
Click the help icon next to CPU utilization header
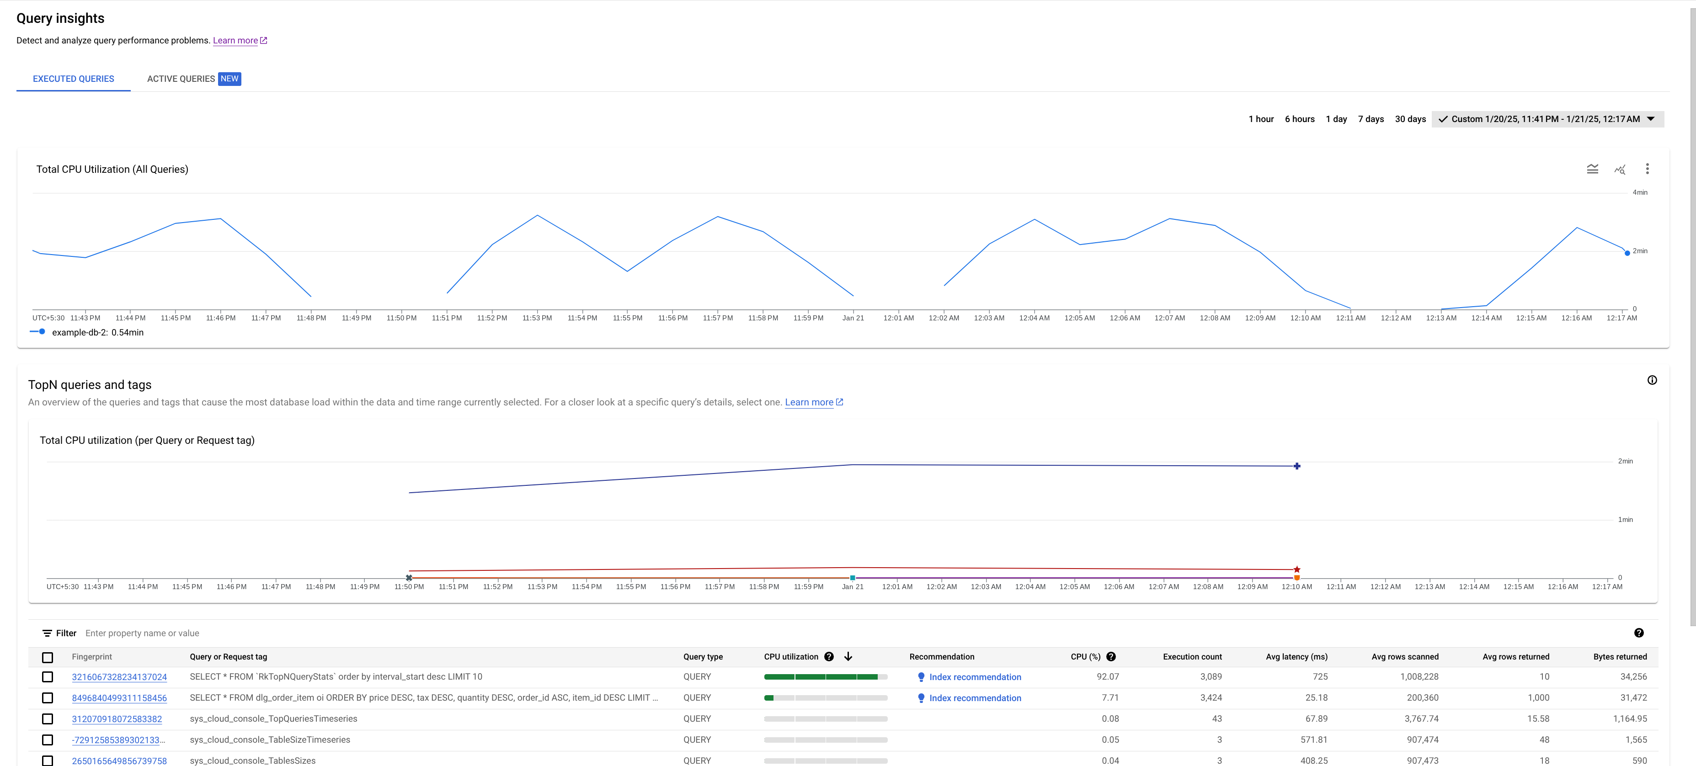point(829,656)
